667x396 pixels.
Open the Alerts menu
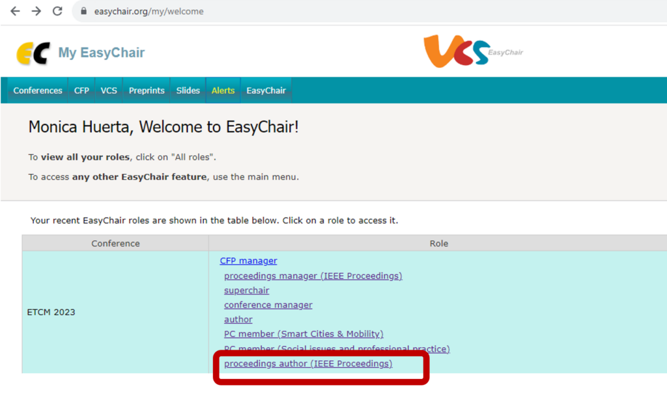point(223,91)
